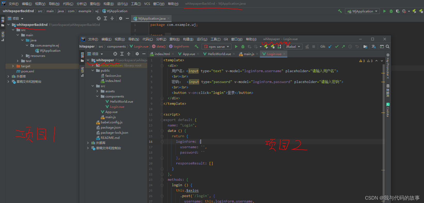Select WjApplication.java tab in back window

coord(151,19)
